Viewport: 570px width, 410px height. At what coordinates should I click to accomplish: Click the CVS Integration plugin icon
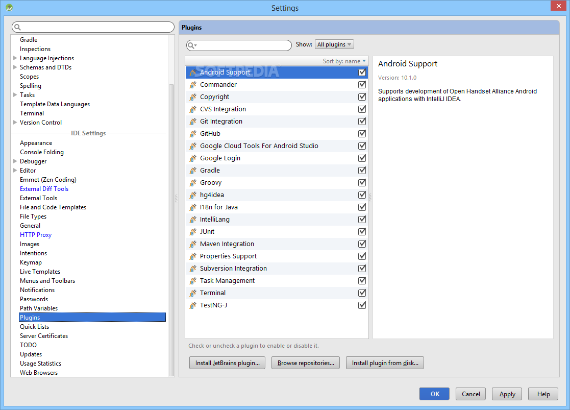pyautogui.click(x=193, y=109)
